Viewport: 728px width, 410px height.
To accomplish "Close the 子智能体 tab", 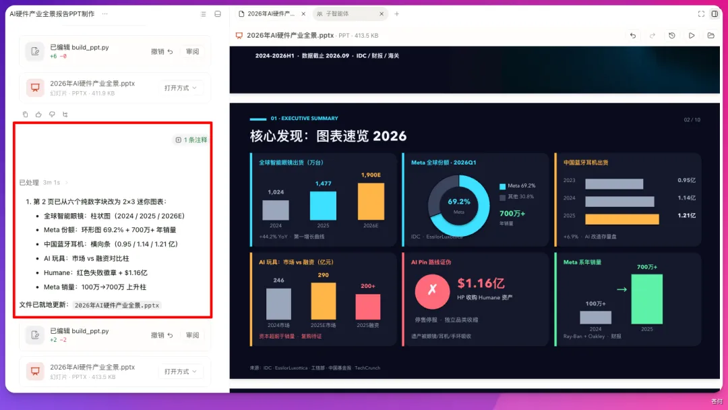I will pos(381,14).
